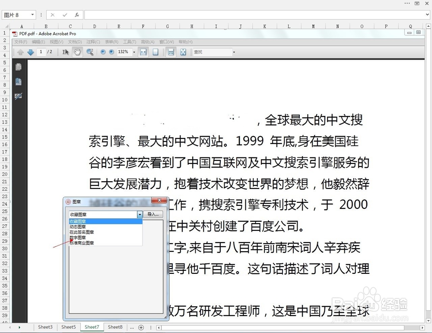Open Excel more options ellipsis
The image size is (432, 333).
[407, 3]
